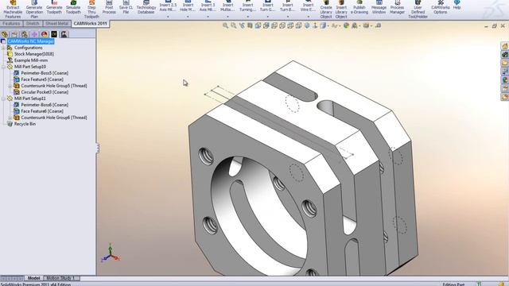The image size is (509, 286).
Task: Open the Insert Turn G... dropdown
Action: pos(268,17)
